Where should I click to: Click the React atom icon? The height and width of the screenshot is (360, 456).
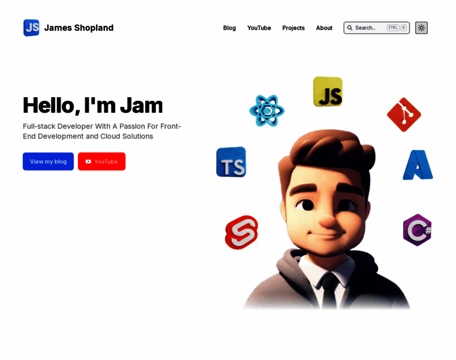pos(266,110)
